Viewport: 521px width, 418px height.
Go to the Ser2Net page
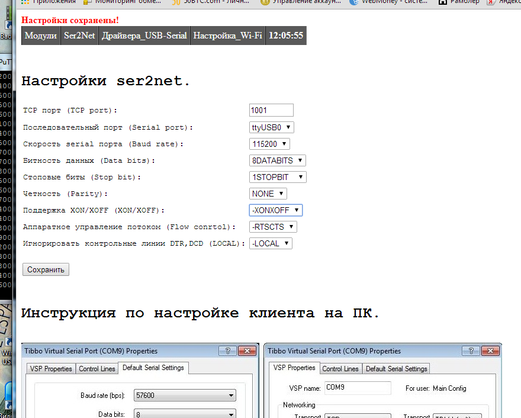(79, 36)
